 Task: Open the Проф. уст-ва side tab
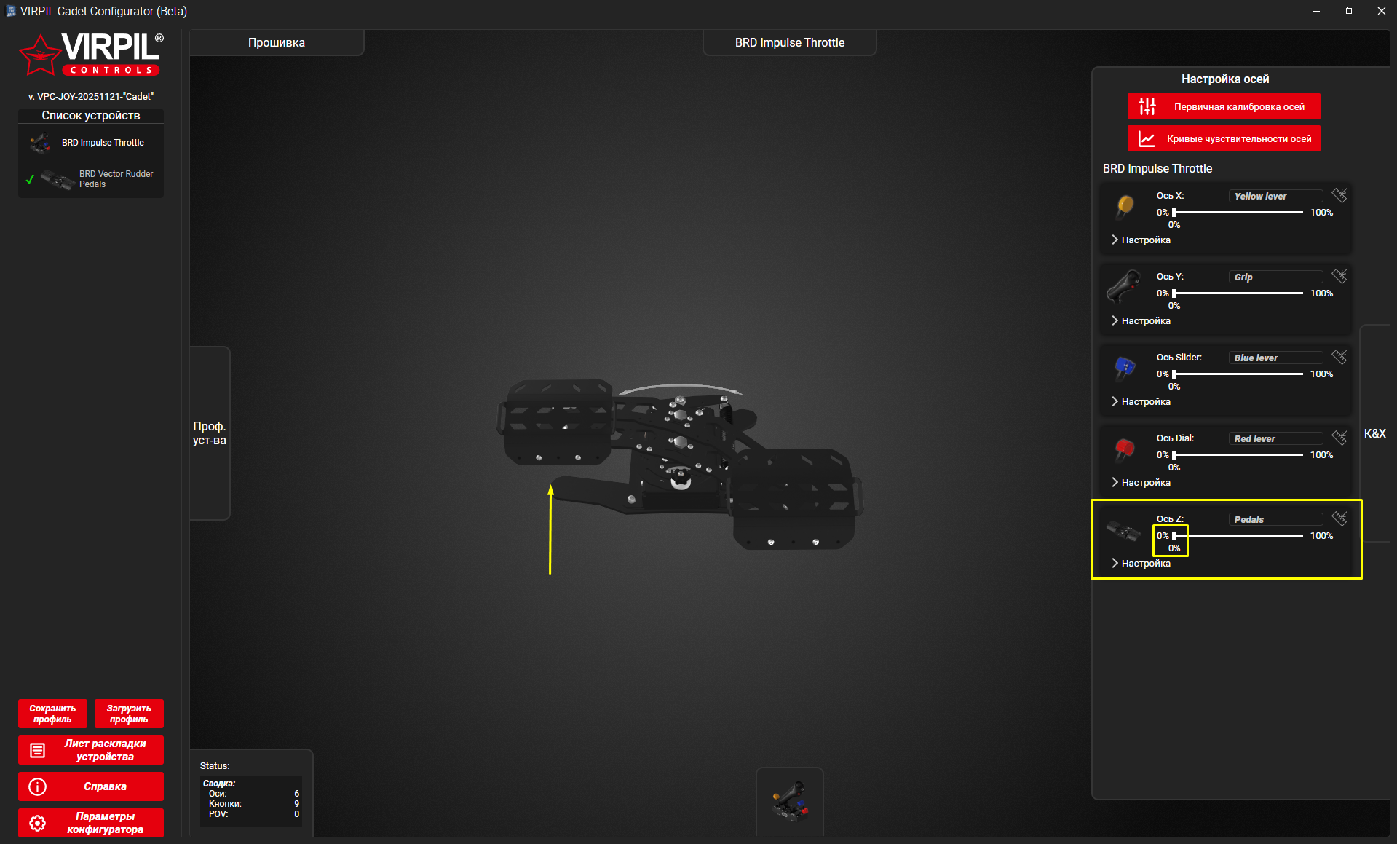210,433
